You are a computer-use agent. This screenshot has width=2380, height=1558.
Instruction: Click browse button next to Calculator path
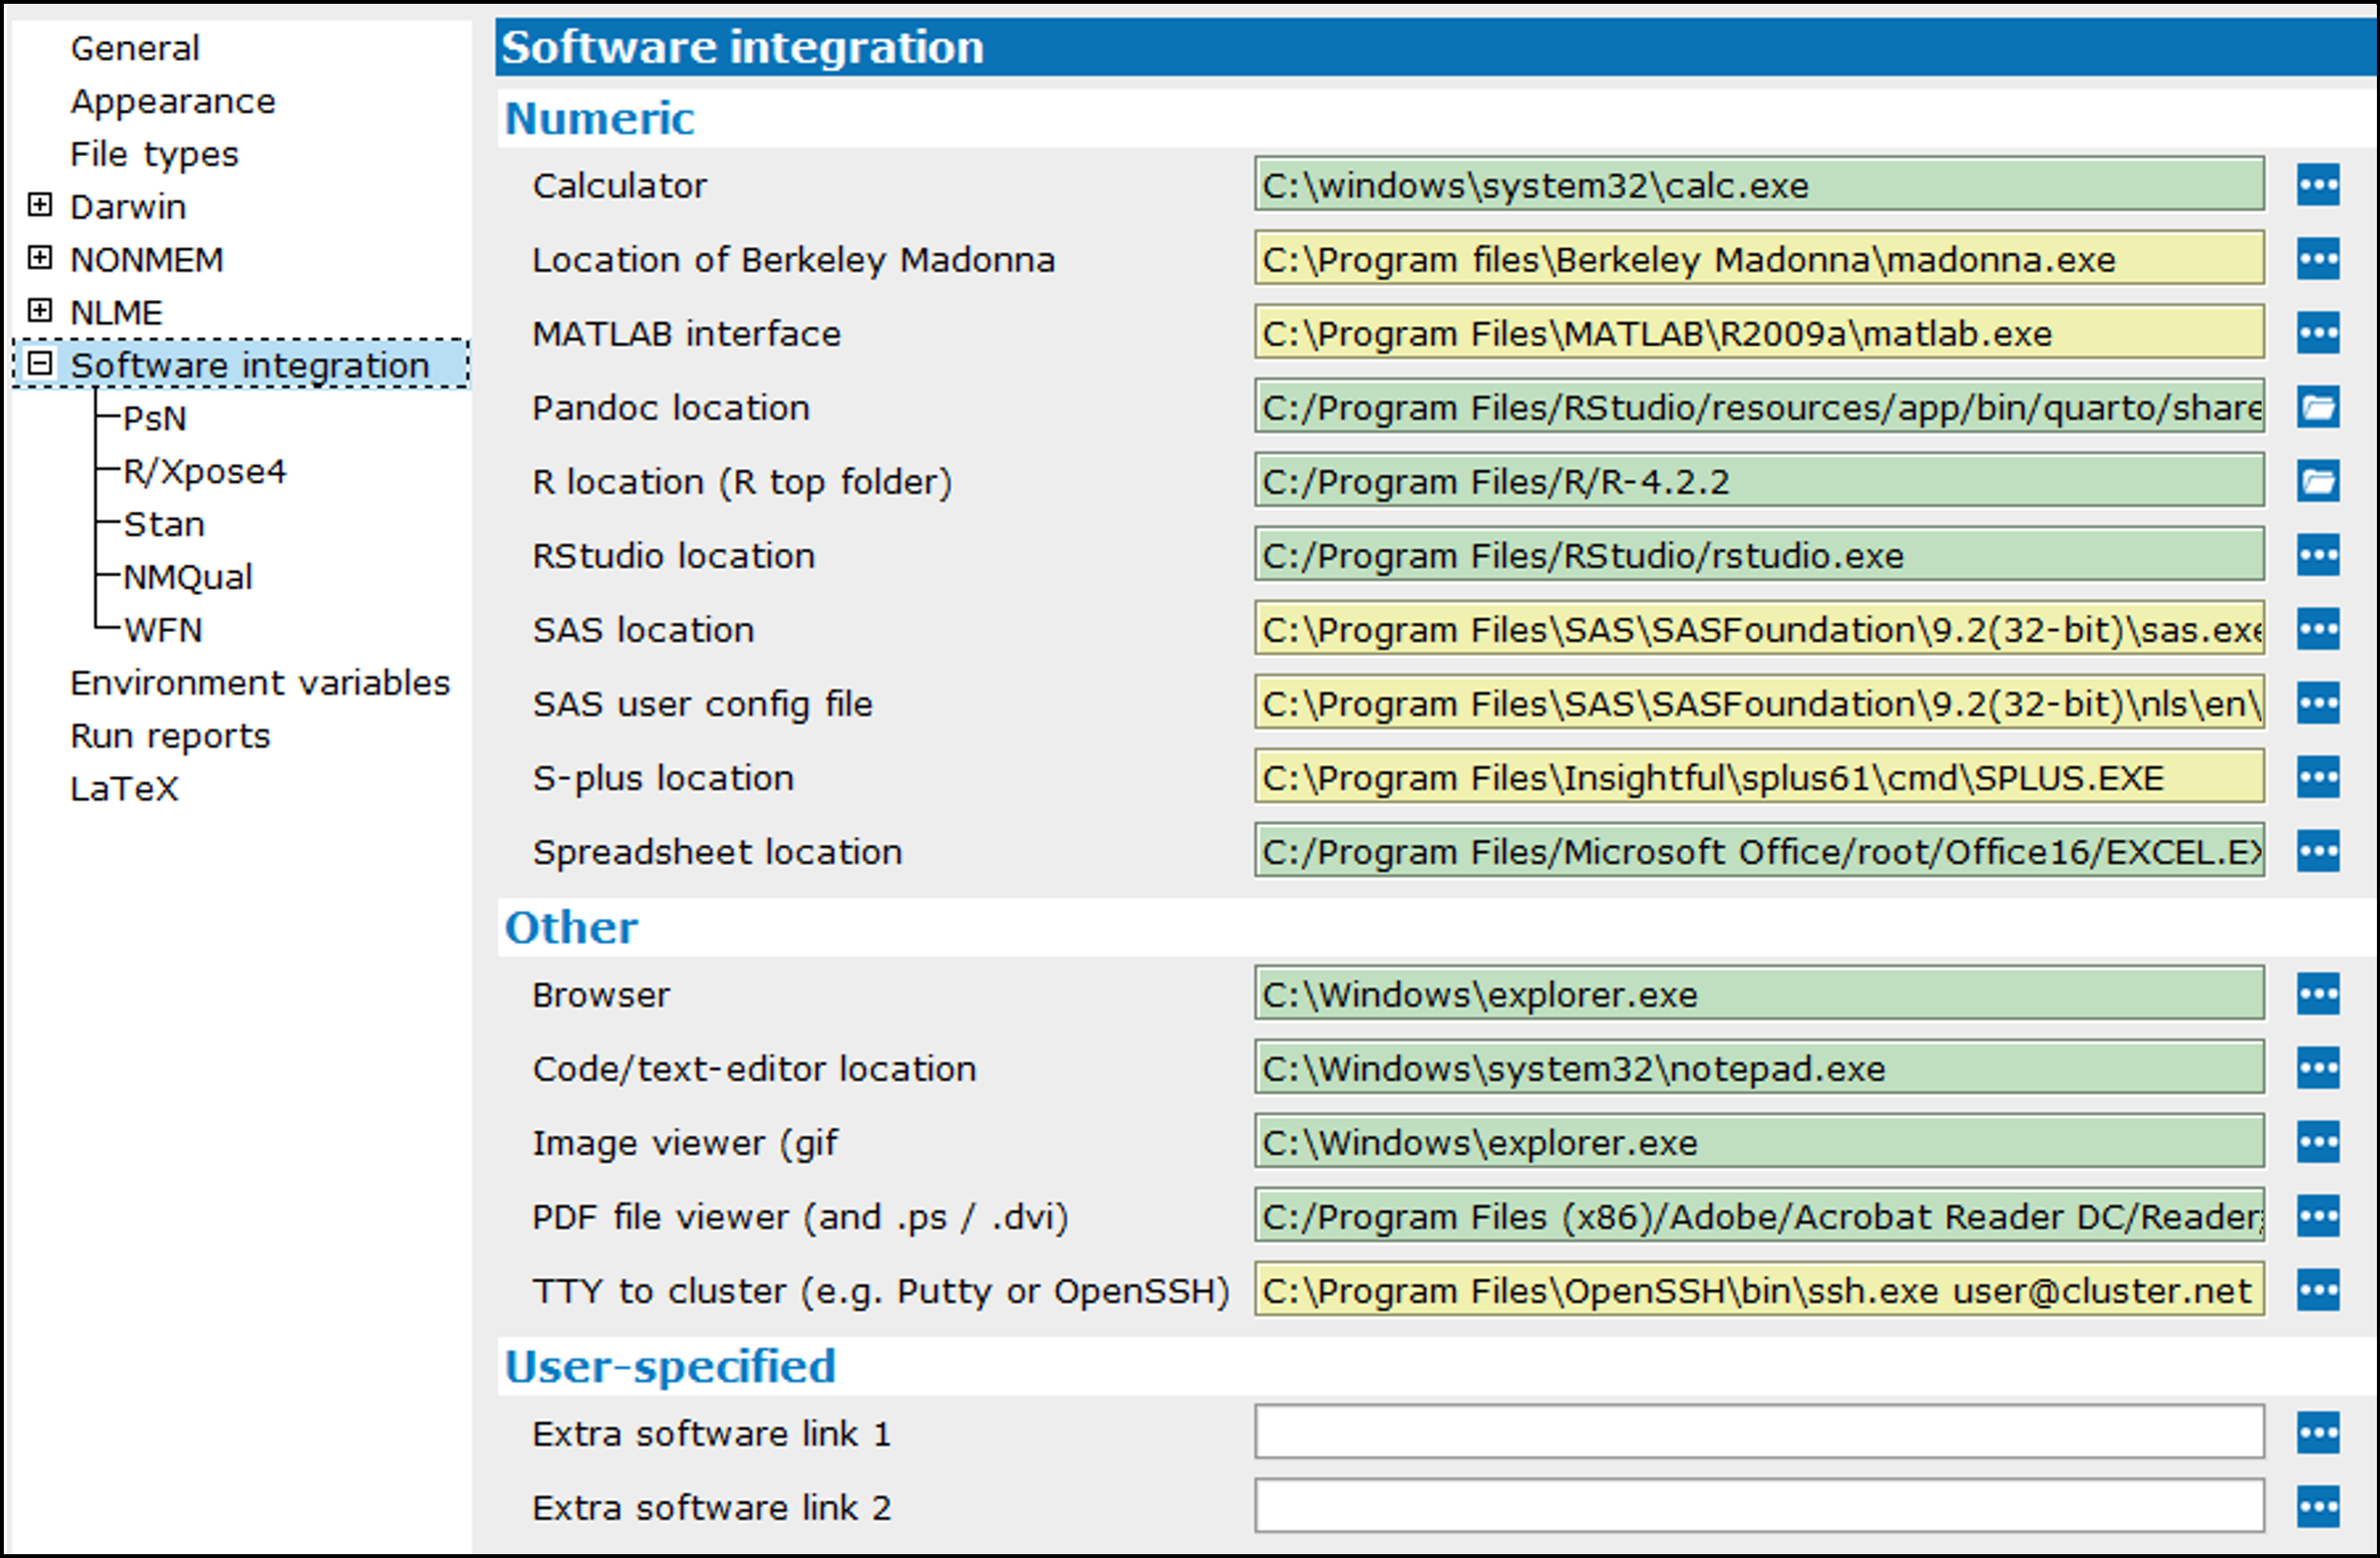click(x=2317, y=185)
